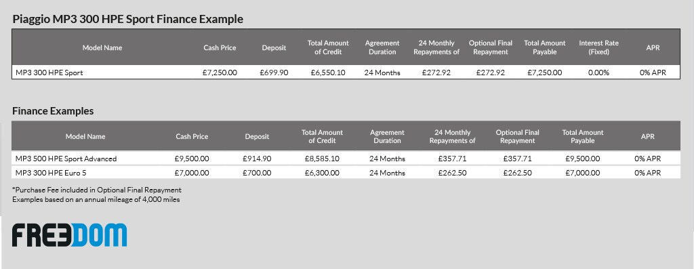Screen dimensions: 694x269
Task: Select the Piaggio MP3 300 HPE Sport heading
Action: [x=128, y=19]
